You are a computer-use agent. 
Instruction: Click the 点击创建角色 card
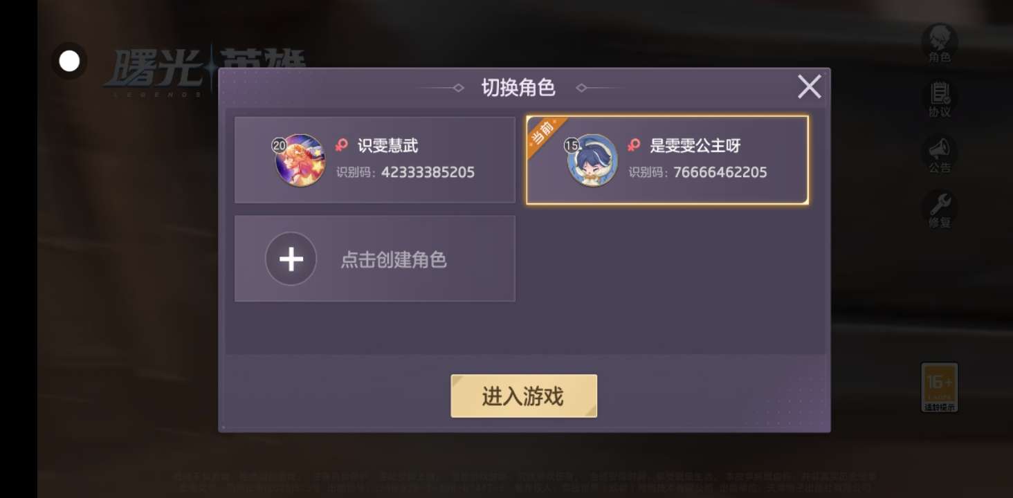375,259
